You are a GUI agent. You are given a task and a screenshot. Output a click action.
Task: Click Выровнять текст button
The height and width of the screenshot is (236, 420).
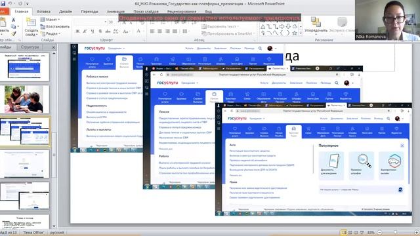[220, 26]
